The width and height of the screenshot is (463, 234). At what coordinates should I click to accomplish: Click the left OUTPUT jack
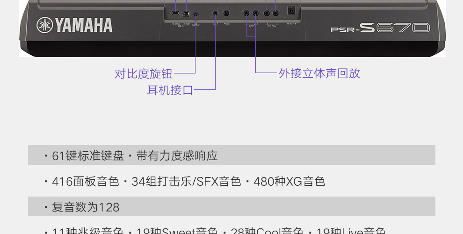click(x=246, y=13)
